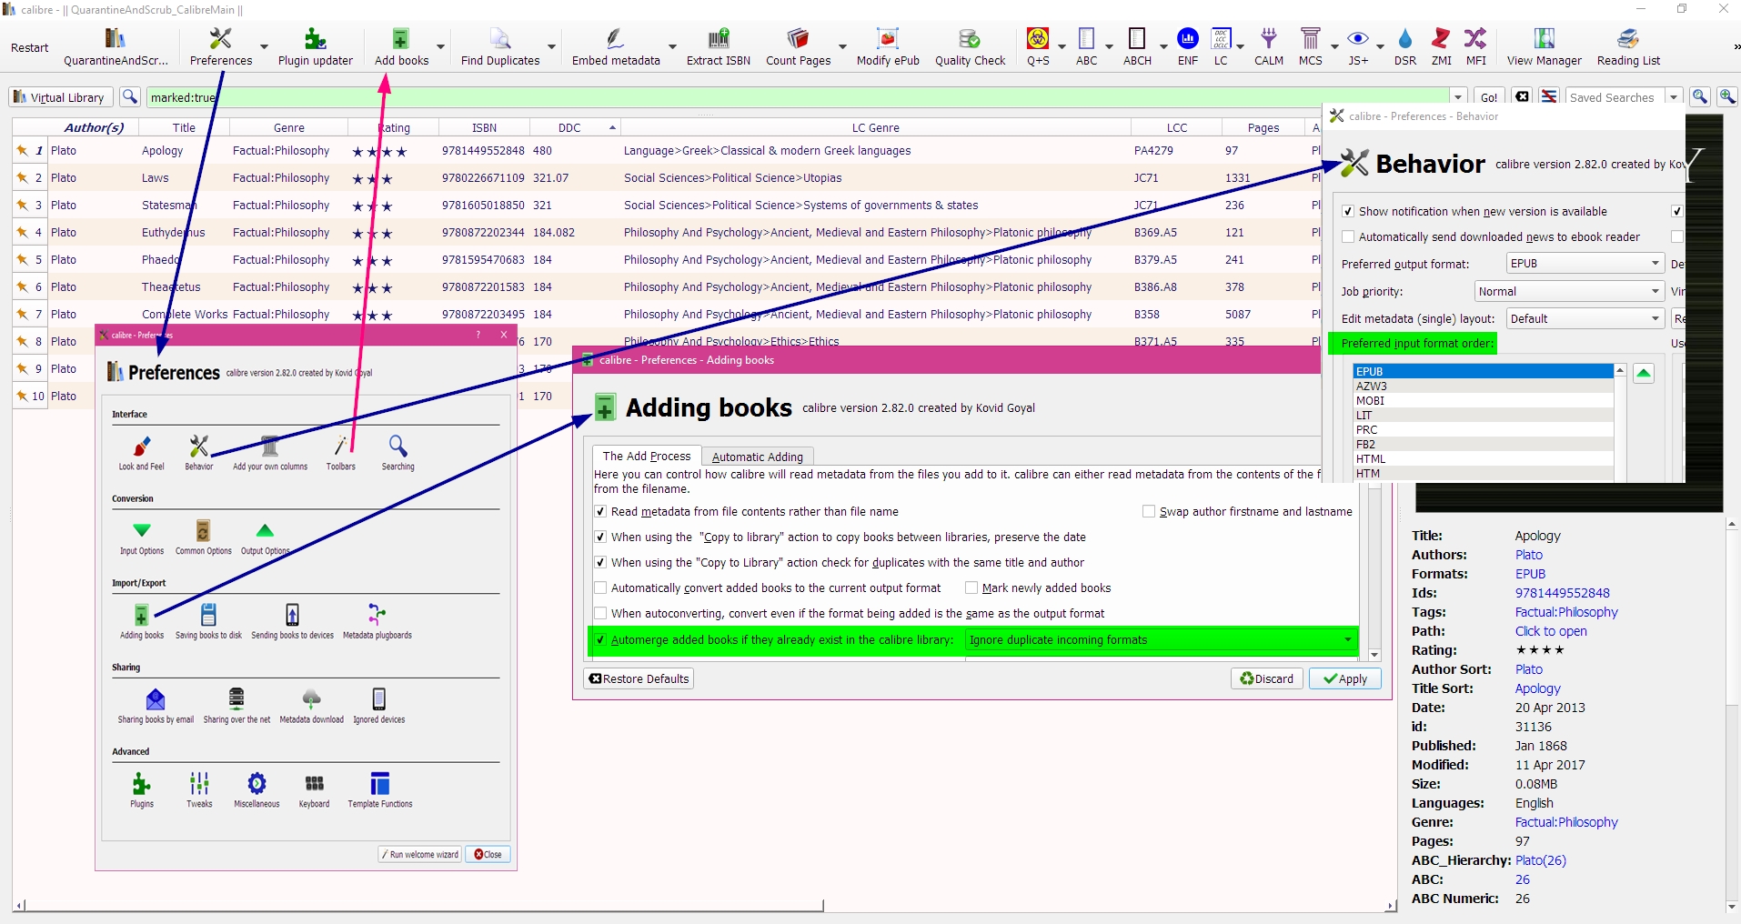This screenshot has width=1741, height=924.
Task: Run Quality Check on the library
Action: click(x=971, y=46)
